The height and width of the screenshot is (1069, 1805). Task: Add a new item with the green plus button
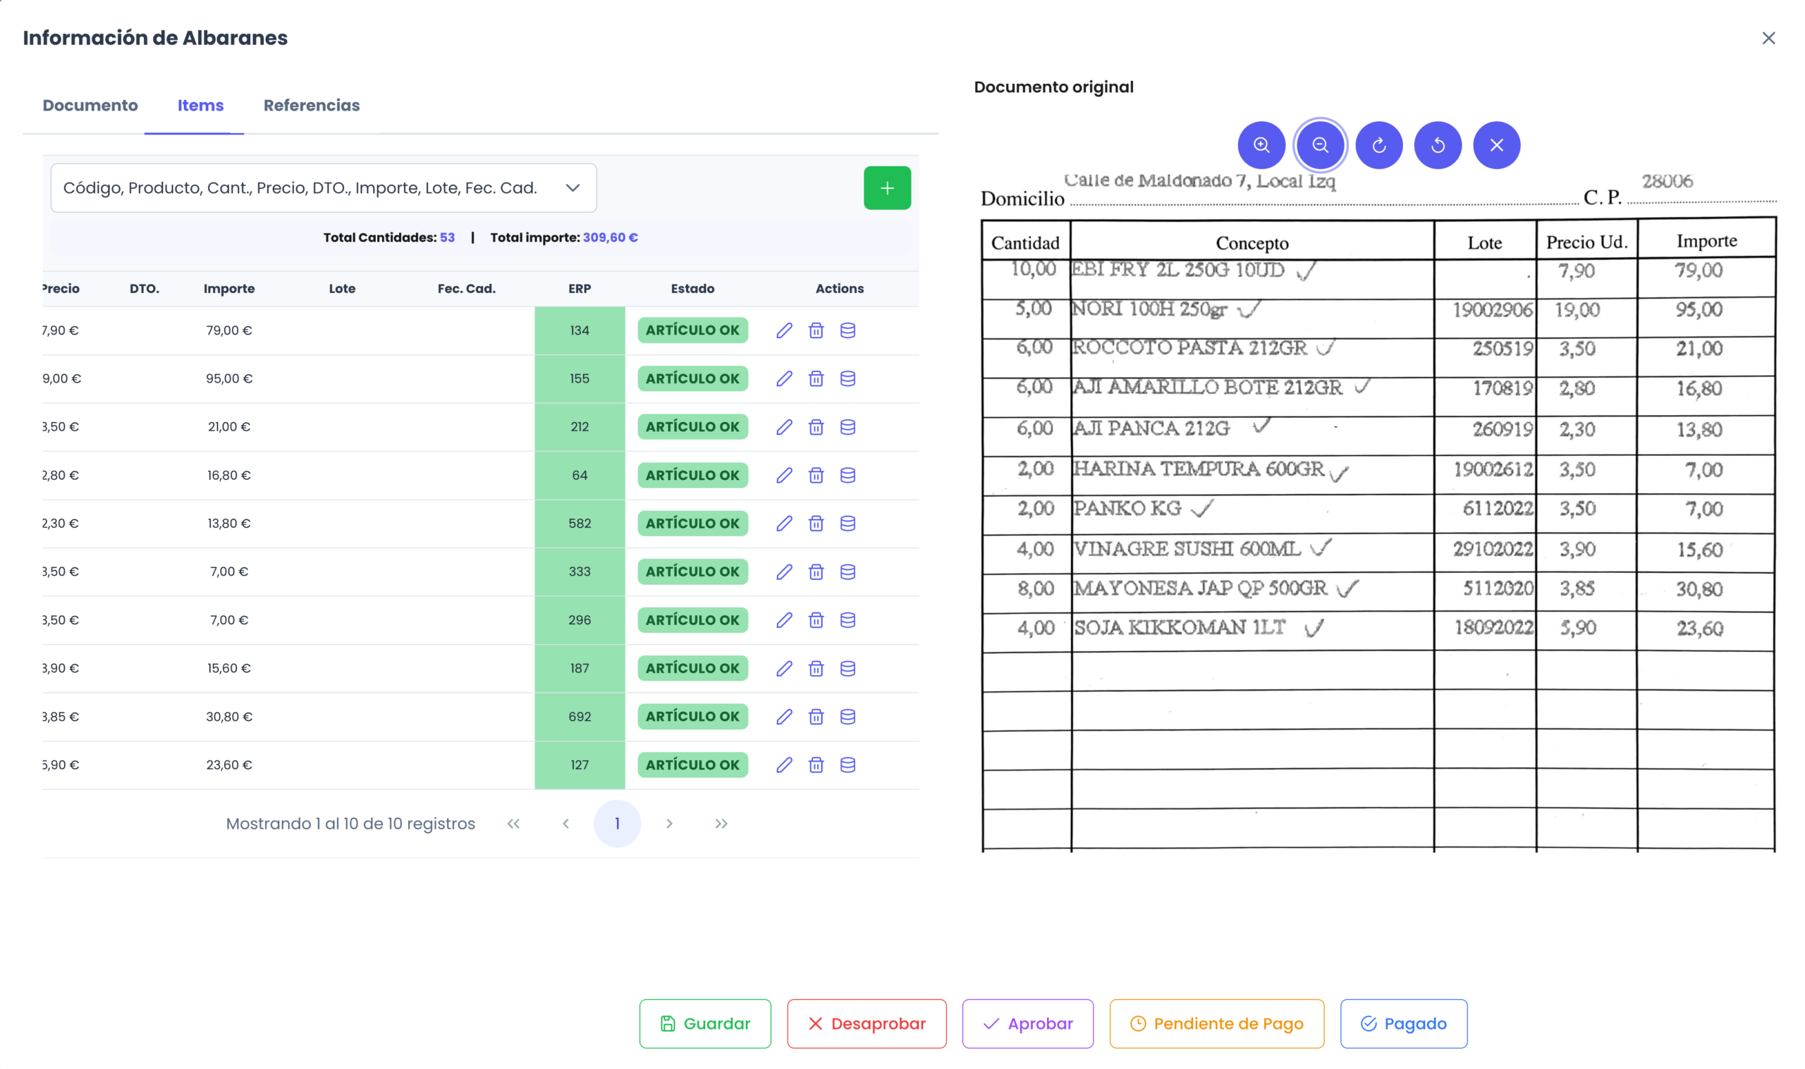tap(887, 188)
